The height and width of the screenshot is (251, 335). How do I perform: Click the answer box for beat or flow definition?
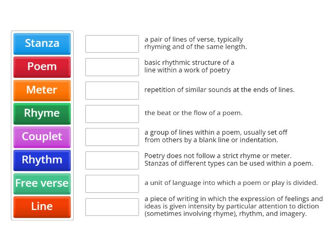coord(112,113)
